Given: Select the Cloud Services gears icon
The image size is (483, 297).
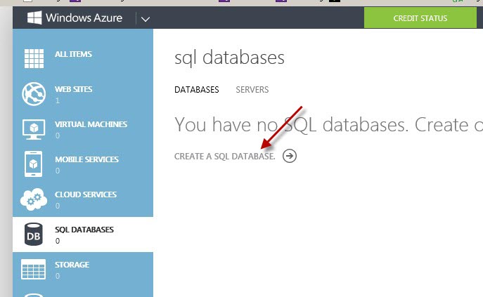Looking at the screenshot, I should (x=34, y=199).
